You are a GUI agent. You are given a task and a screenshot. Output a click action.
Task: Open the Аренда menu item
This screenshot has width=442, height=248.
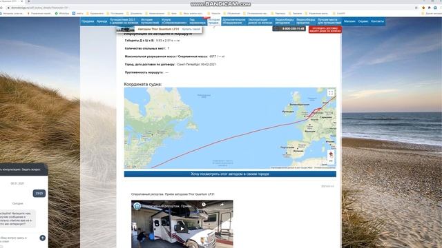(x=102, y=21)
